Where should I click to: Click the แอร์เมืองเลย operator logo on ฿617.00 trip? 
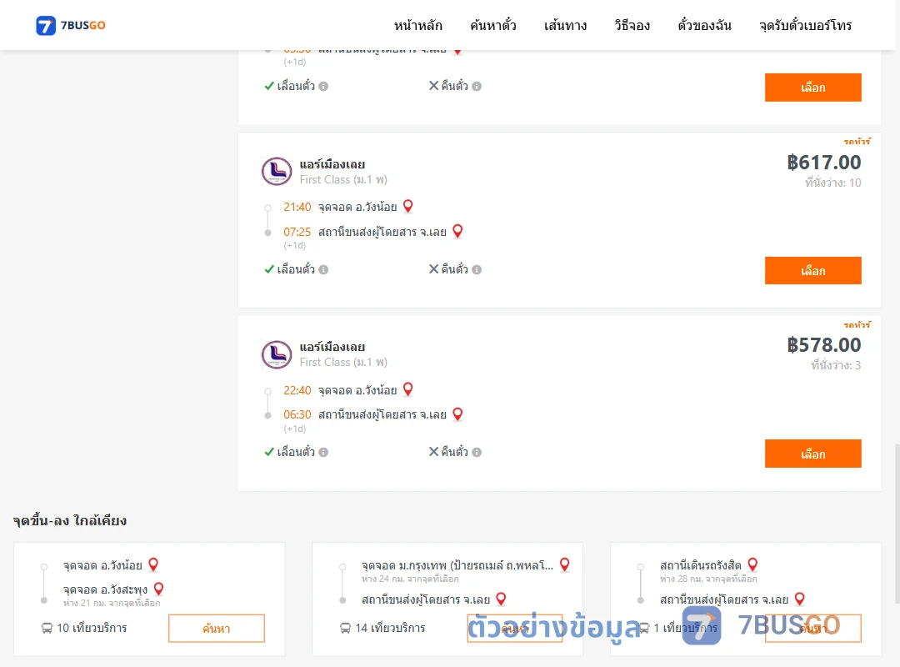point(277,171)
